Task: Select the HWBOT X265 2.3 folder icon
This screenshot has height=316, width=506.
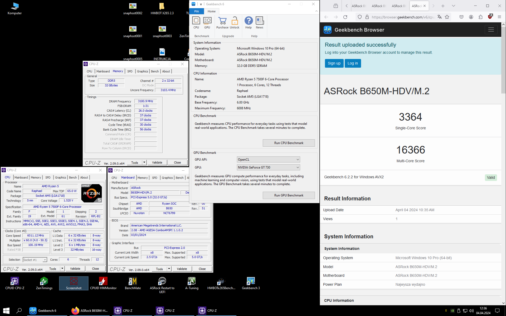Action: pos(162,8)
